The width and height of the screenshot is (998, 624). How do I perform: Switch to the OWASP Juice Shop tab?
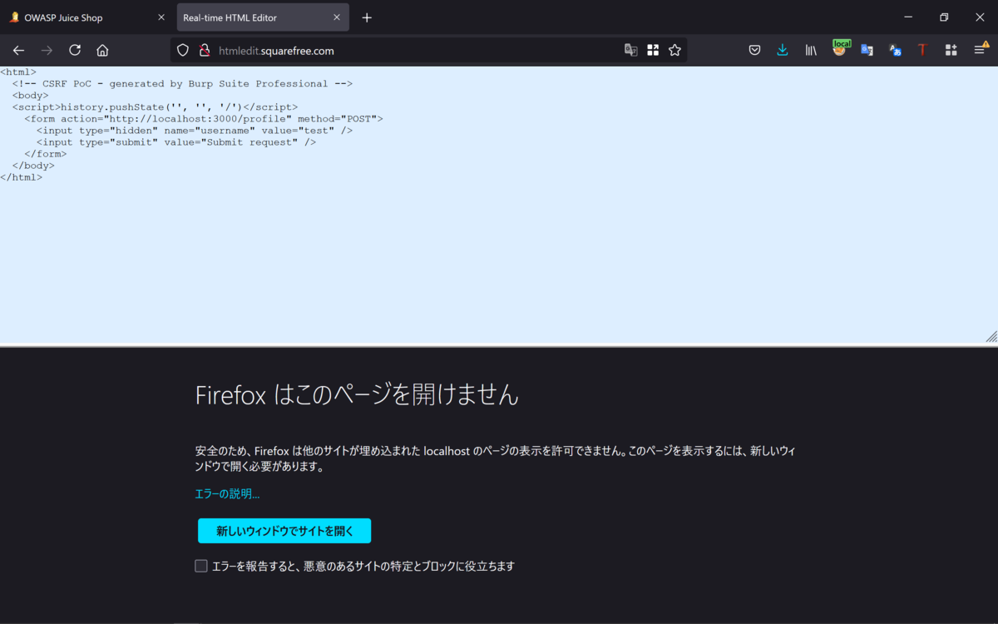87,17
